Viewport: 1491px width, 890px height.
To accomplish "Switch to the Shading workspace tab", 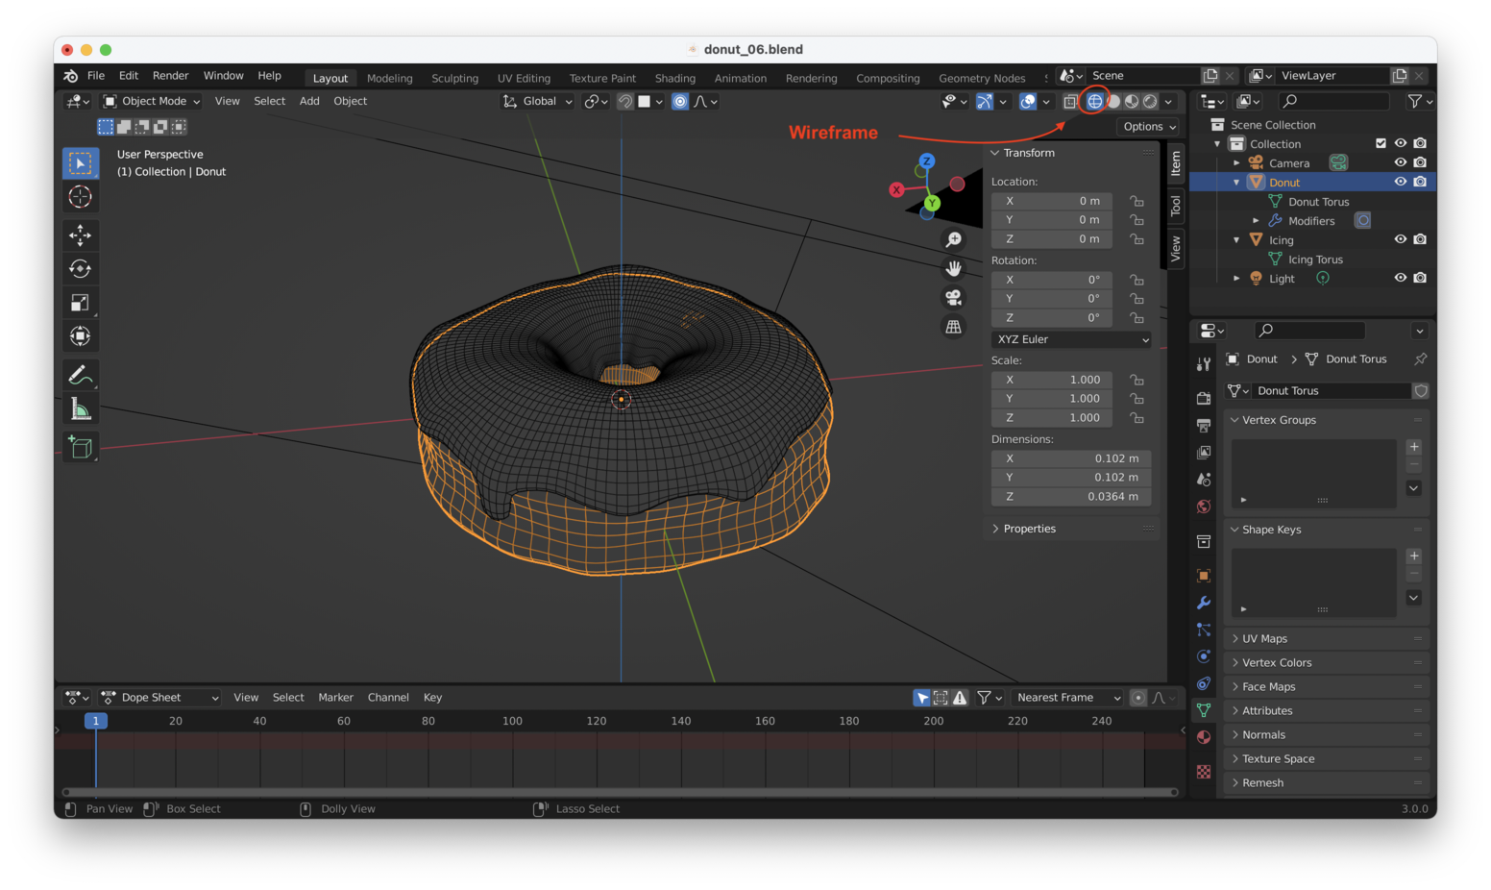I will [x=675, y=78].
